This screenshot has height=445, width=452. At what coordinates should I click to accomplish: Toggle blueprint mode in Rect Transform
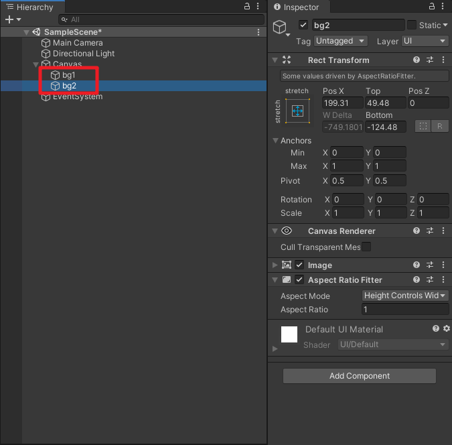click(x=423, y=127)
